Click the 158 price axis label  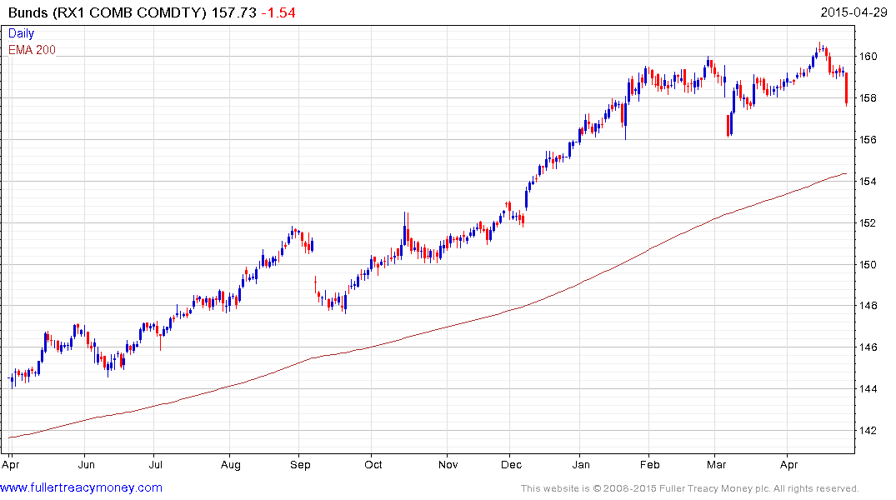[x=868, y=97]
